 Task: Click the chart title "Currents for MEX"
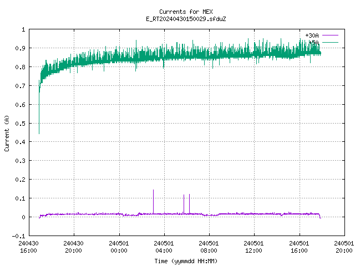click(x=186, y=12)
